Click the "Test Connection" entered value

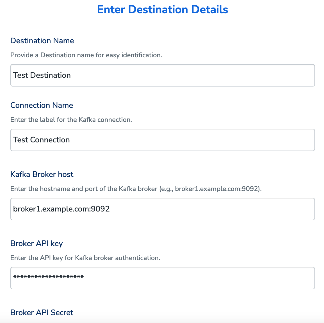[x=42, y=140]
